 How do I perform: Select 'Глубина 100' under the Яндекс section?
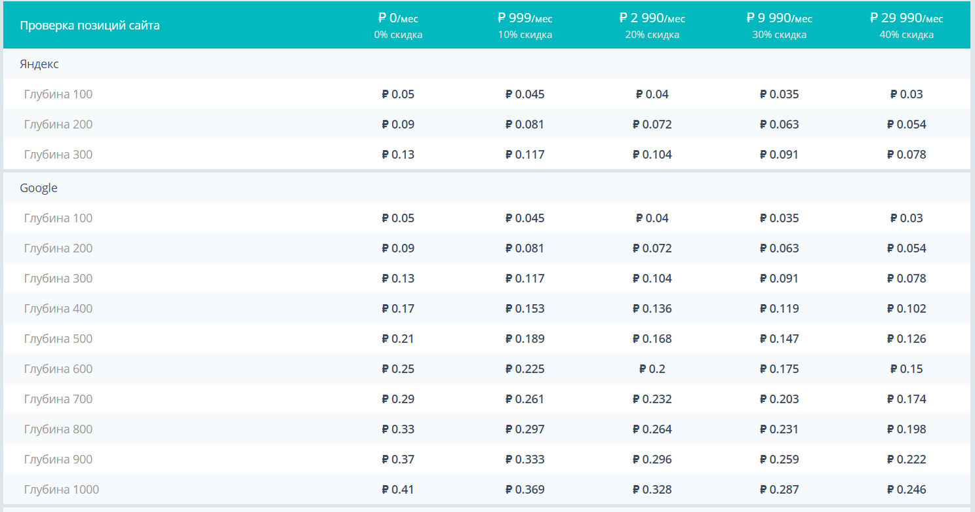58,94
